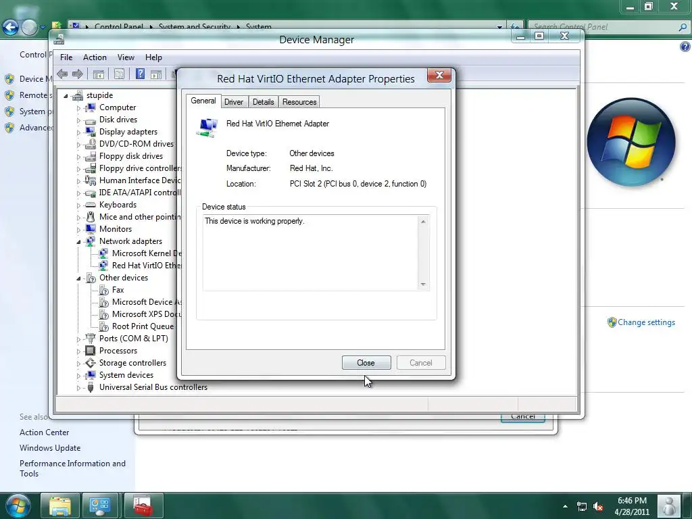
Task: Click the Fax unknown-device icon
Action: pos(103,290)
